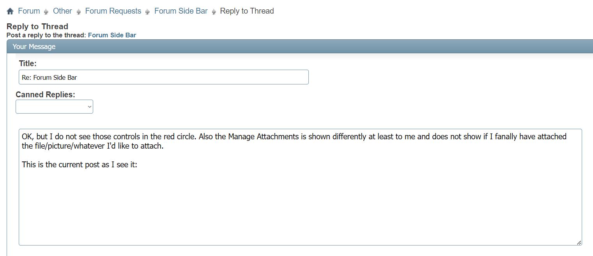The height and width of the screenshot is (256, 593).
Task: Click the Forum Side Bar link below the heading
Action: pyautogui.click(x=112, y=35)
